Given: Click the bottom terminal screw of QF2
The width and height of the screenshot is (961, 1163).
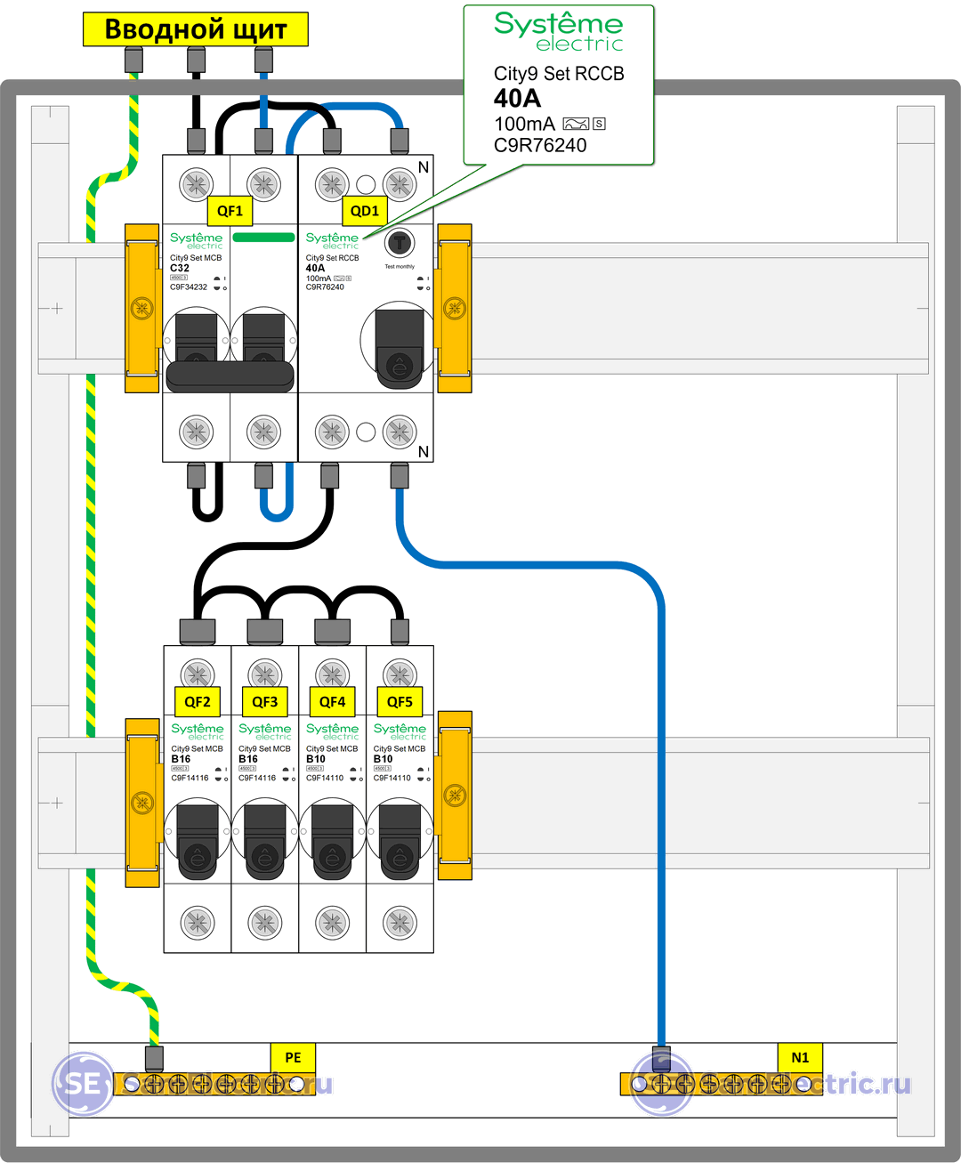Looking at the screenshot, I should [198, 923].
